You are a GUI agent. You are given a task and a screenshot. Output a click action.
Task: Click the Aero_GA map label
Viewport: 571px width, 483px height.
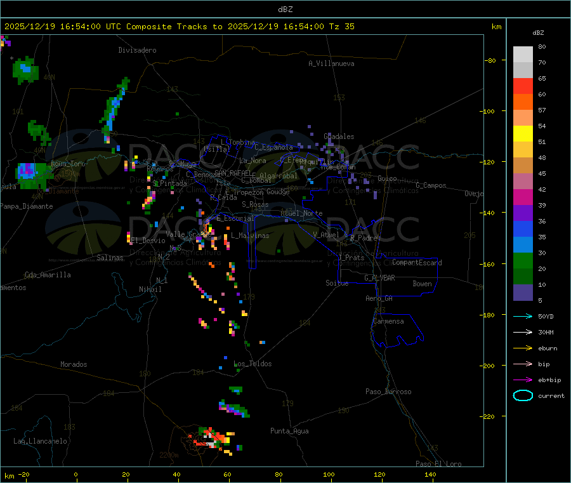pyautogui.click(x=379, y=298)
